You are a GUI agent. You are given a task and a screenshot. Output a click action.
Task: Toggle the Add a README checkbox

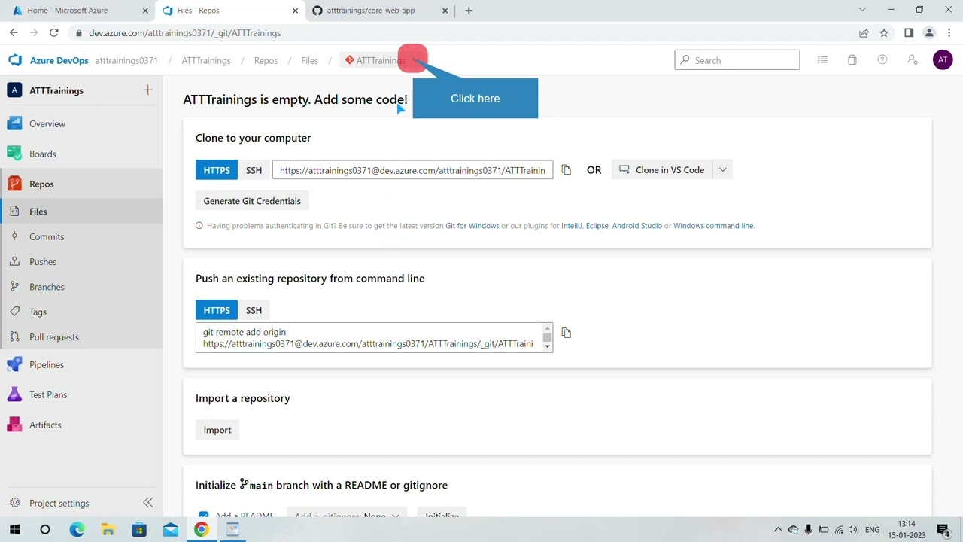[203, 515]
